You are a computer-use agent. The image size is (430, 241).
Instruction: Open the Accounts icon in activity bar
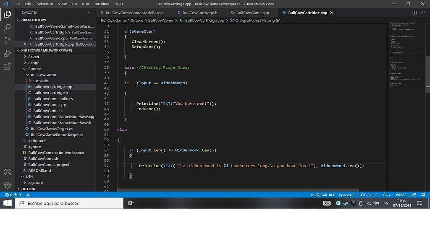tap(7, 172)
